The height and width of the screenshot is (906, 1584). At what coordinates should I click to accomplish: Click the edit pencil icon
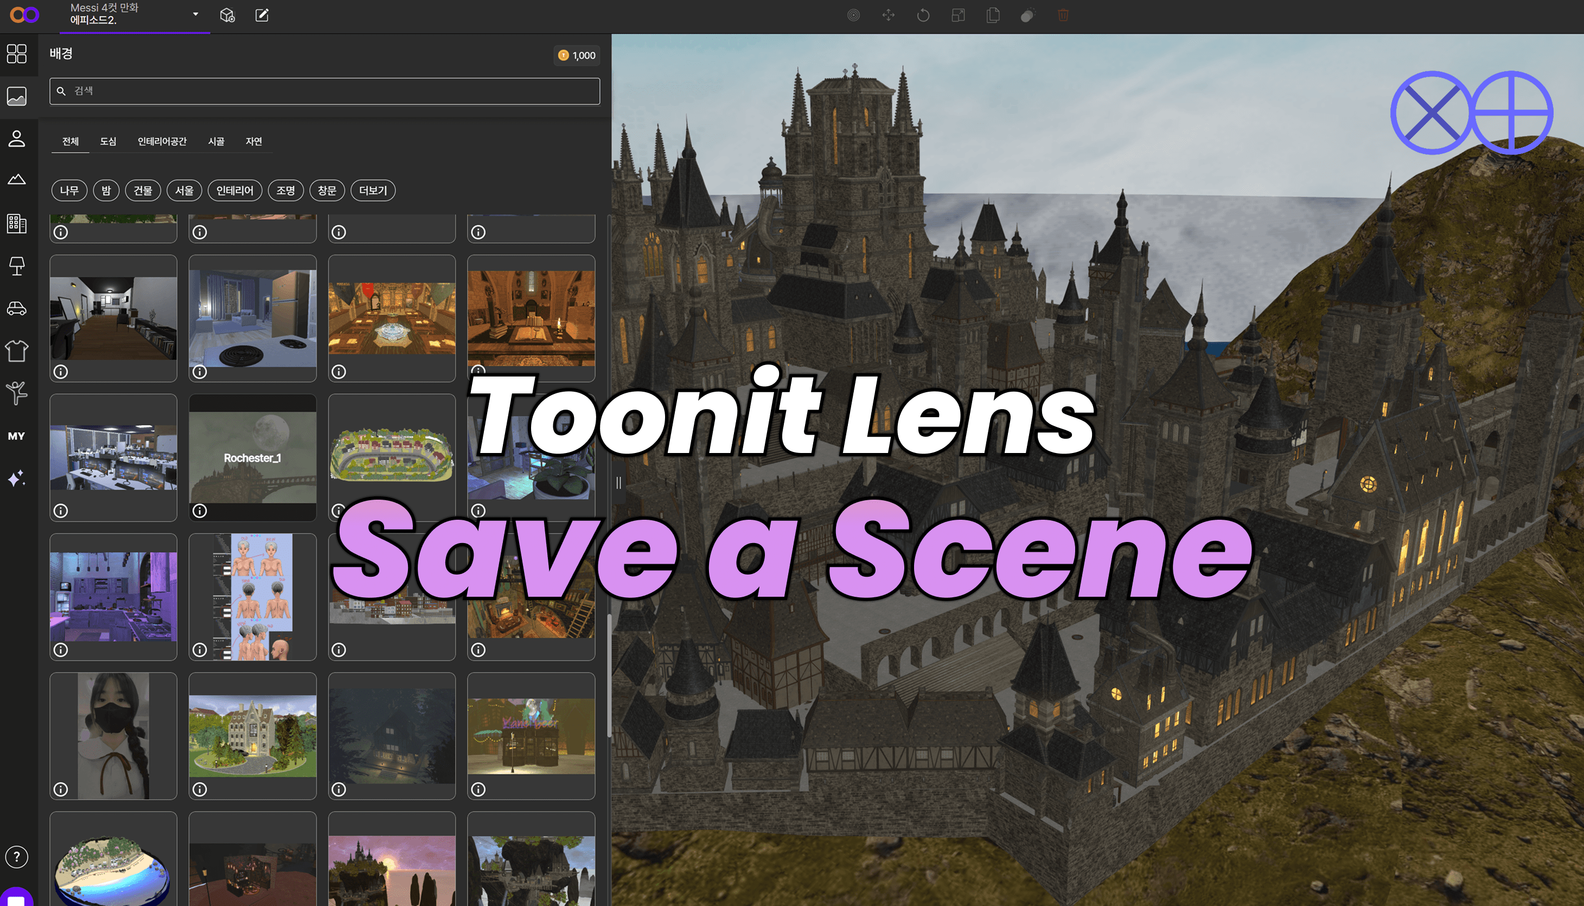[262, 15]
